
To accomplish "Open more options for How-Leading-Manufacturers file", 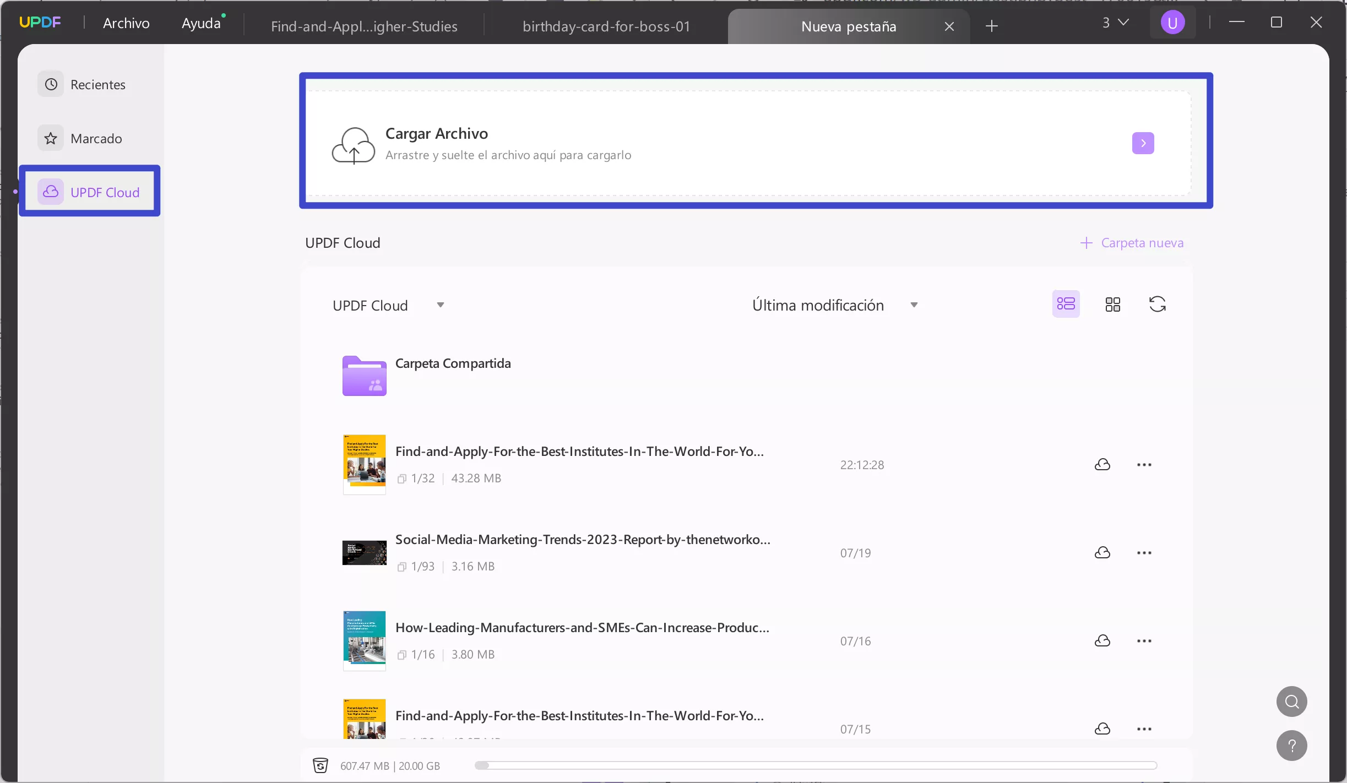I will [1144, 641].
